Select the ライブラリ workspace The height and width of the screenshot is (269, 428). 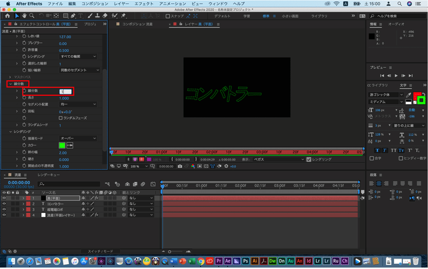(x=319, y=16)
